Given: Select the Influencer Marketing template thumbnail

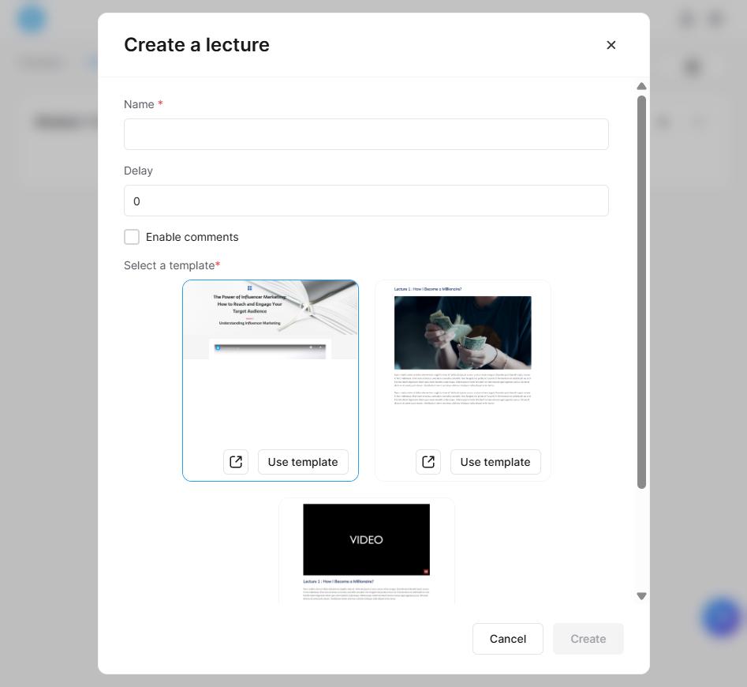Looking at the screenshot, I should point(271,320).
